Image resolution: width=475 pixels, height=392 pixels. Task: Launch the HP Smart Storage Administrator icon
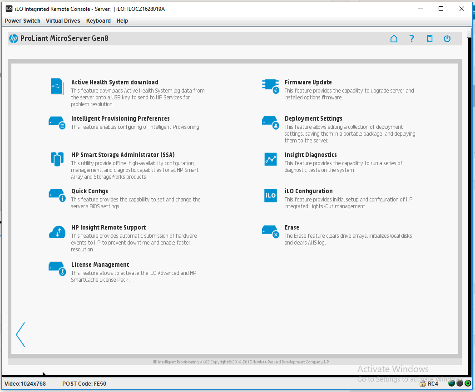click(57, 159)
